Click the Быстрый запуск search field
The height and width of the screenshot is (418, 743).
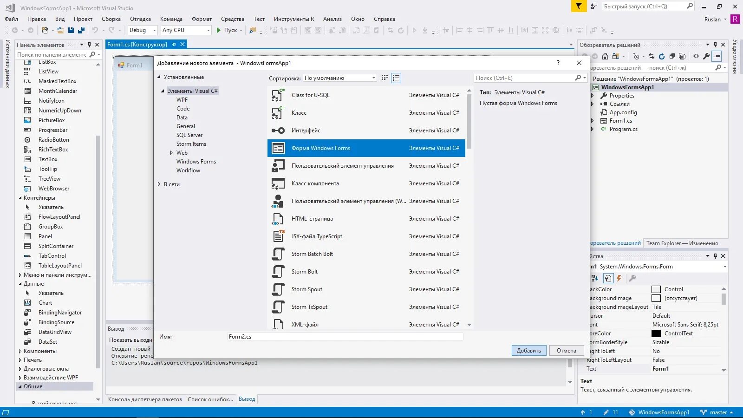coord(648,6)
